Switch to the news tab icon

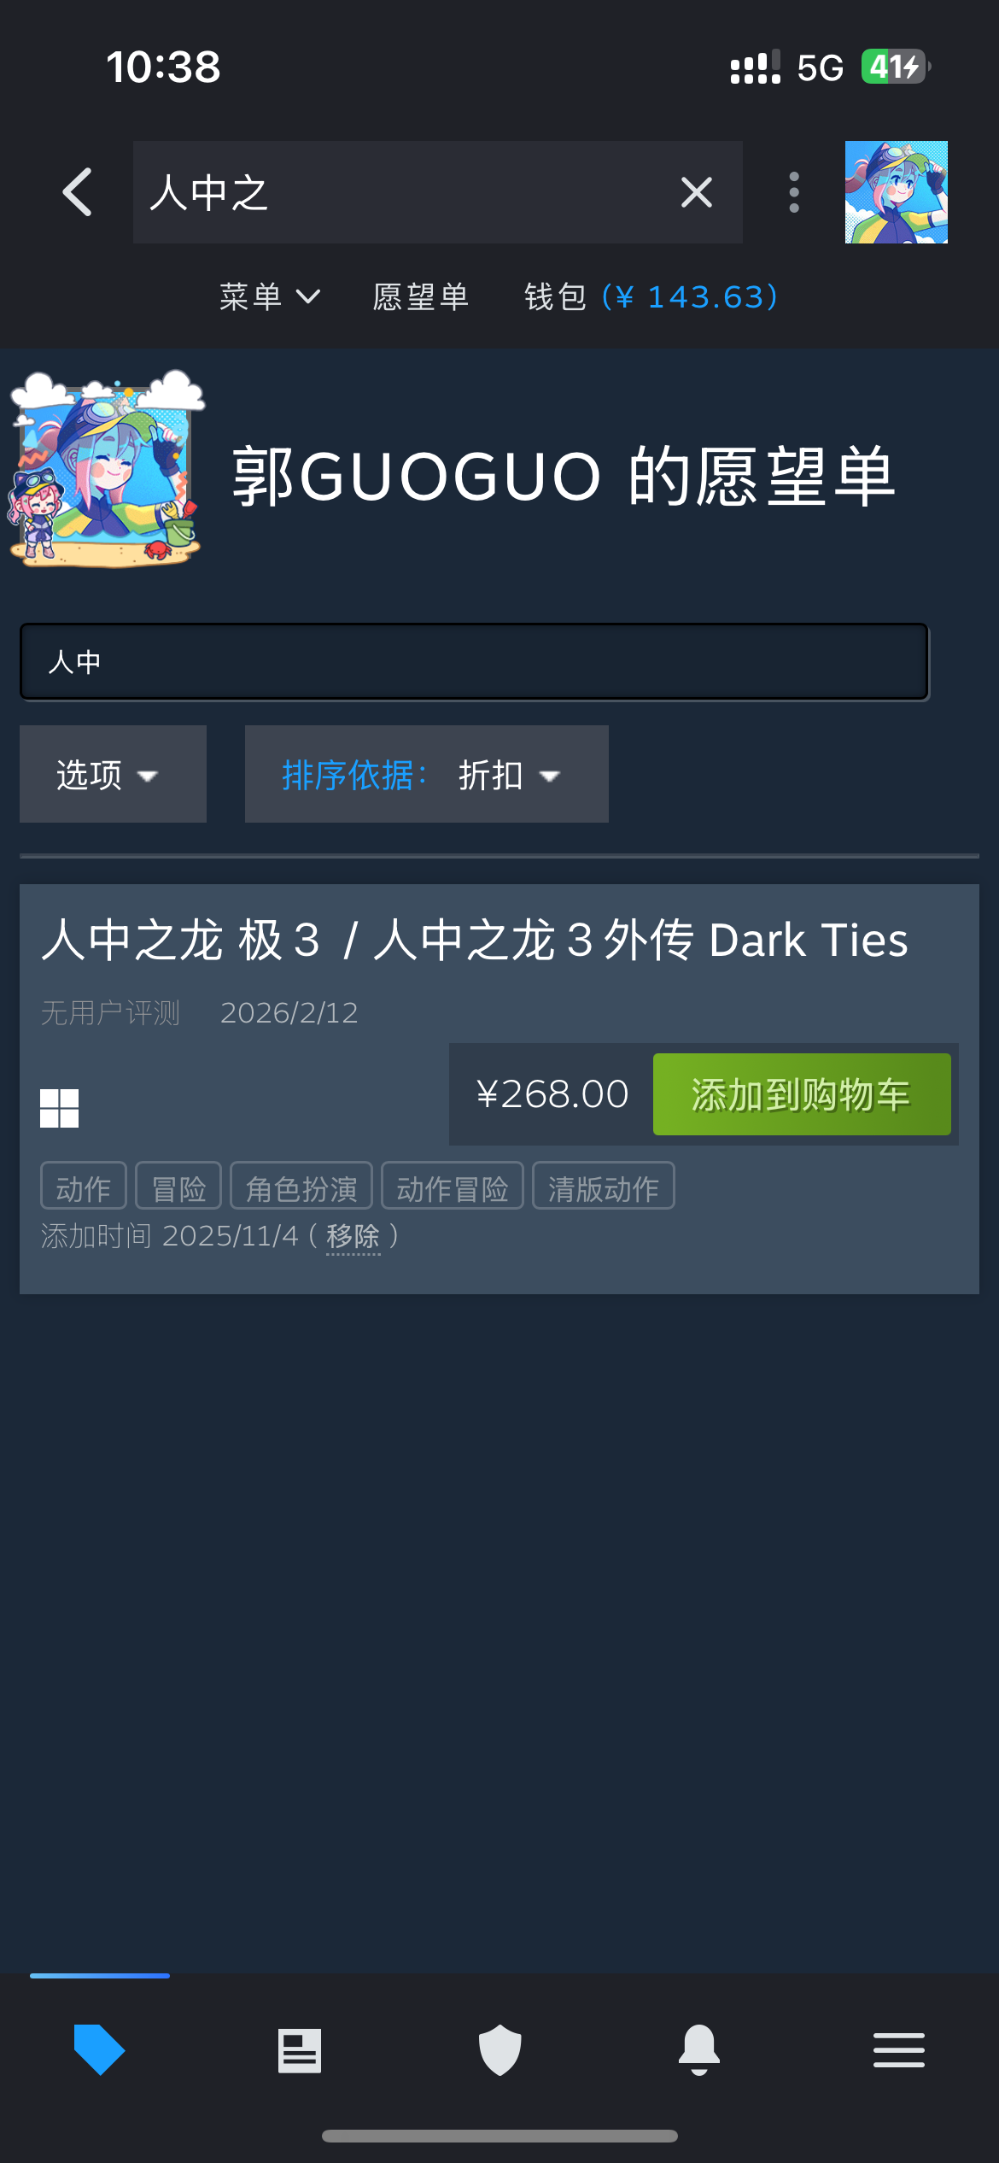tap(300, 2050)
